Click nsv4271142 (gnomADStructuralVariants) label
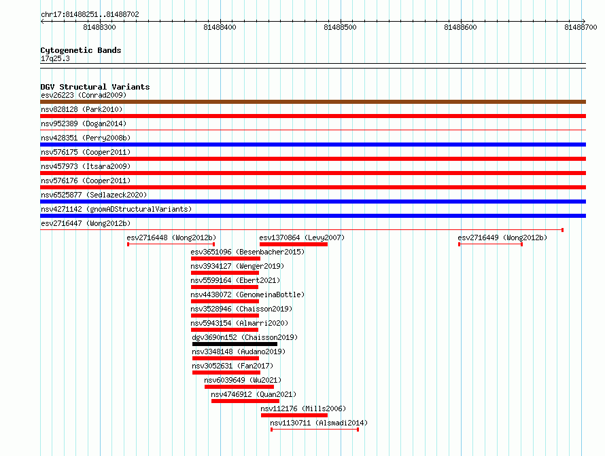Screen dimensions: 605x456 [116, 209]
